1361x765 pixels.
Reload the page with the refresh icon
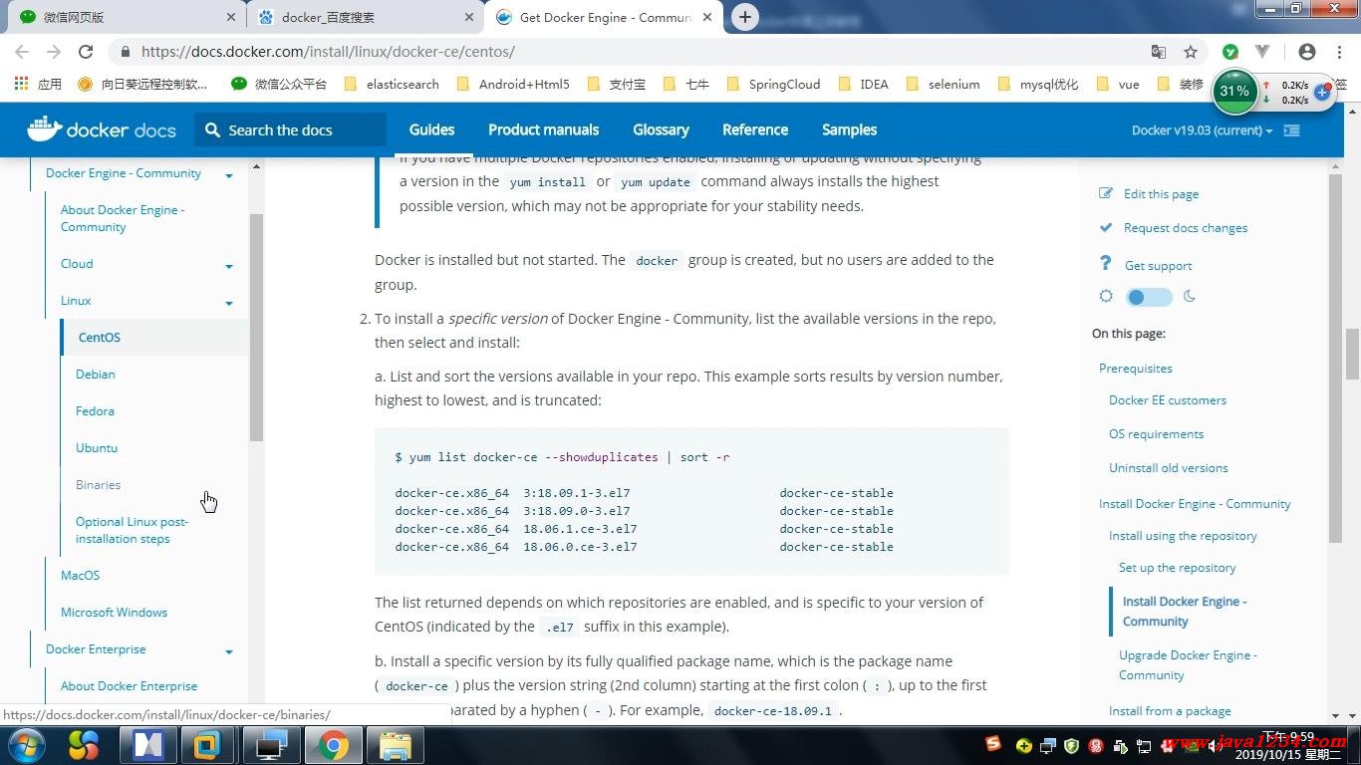pos(86,52)
